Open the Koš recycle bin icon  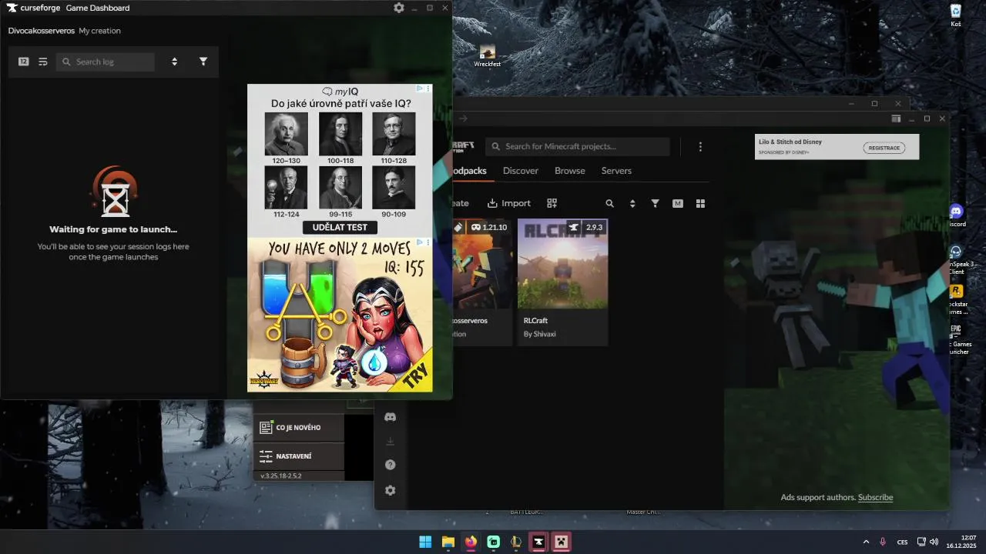coord(956,15)
